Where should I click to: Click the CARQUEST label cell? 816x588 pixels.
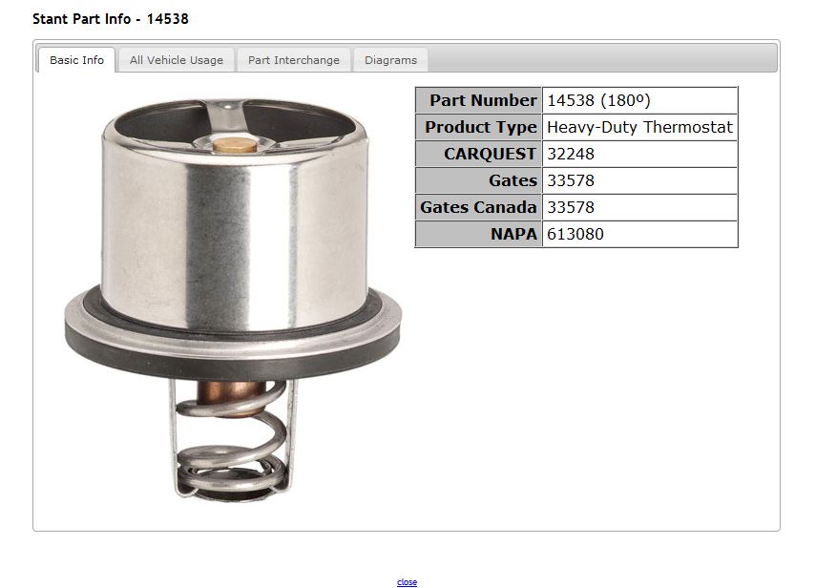click(479, 154)
